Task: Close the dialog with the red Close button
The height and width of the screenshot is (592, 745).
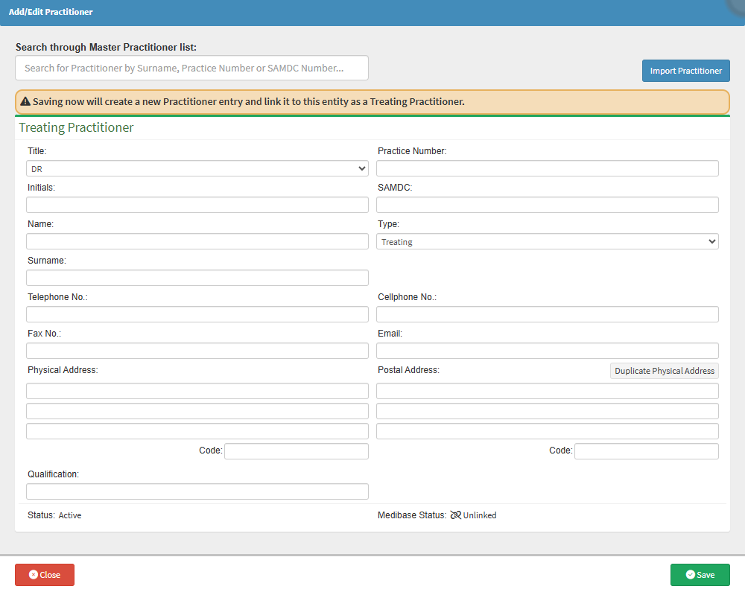Action: [45, 575]
